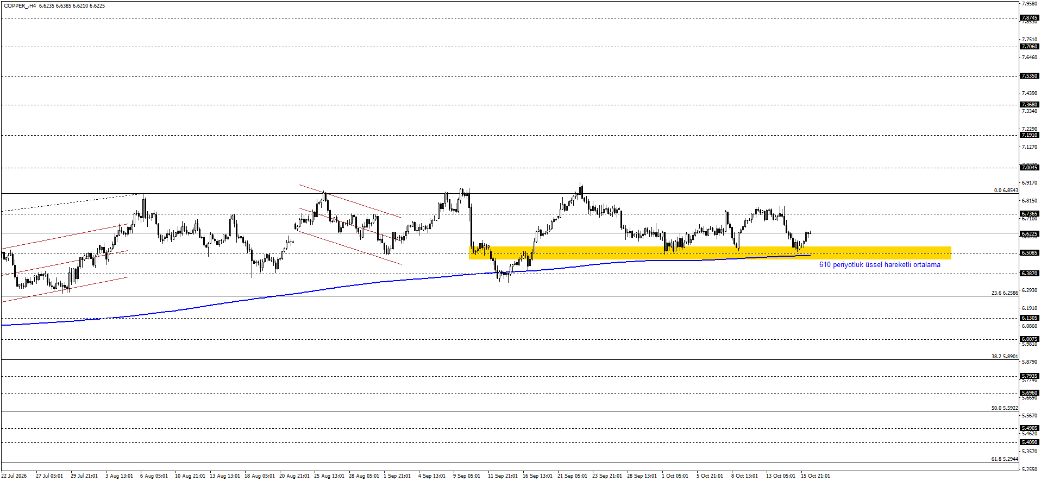Select the 6.9170 price scale value
The width and height of the screenshot is (1041, 482).
pyautogui.click(x=1030, y=183)
